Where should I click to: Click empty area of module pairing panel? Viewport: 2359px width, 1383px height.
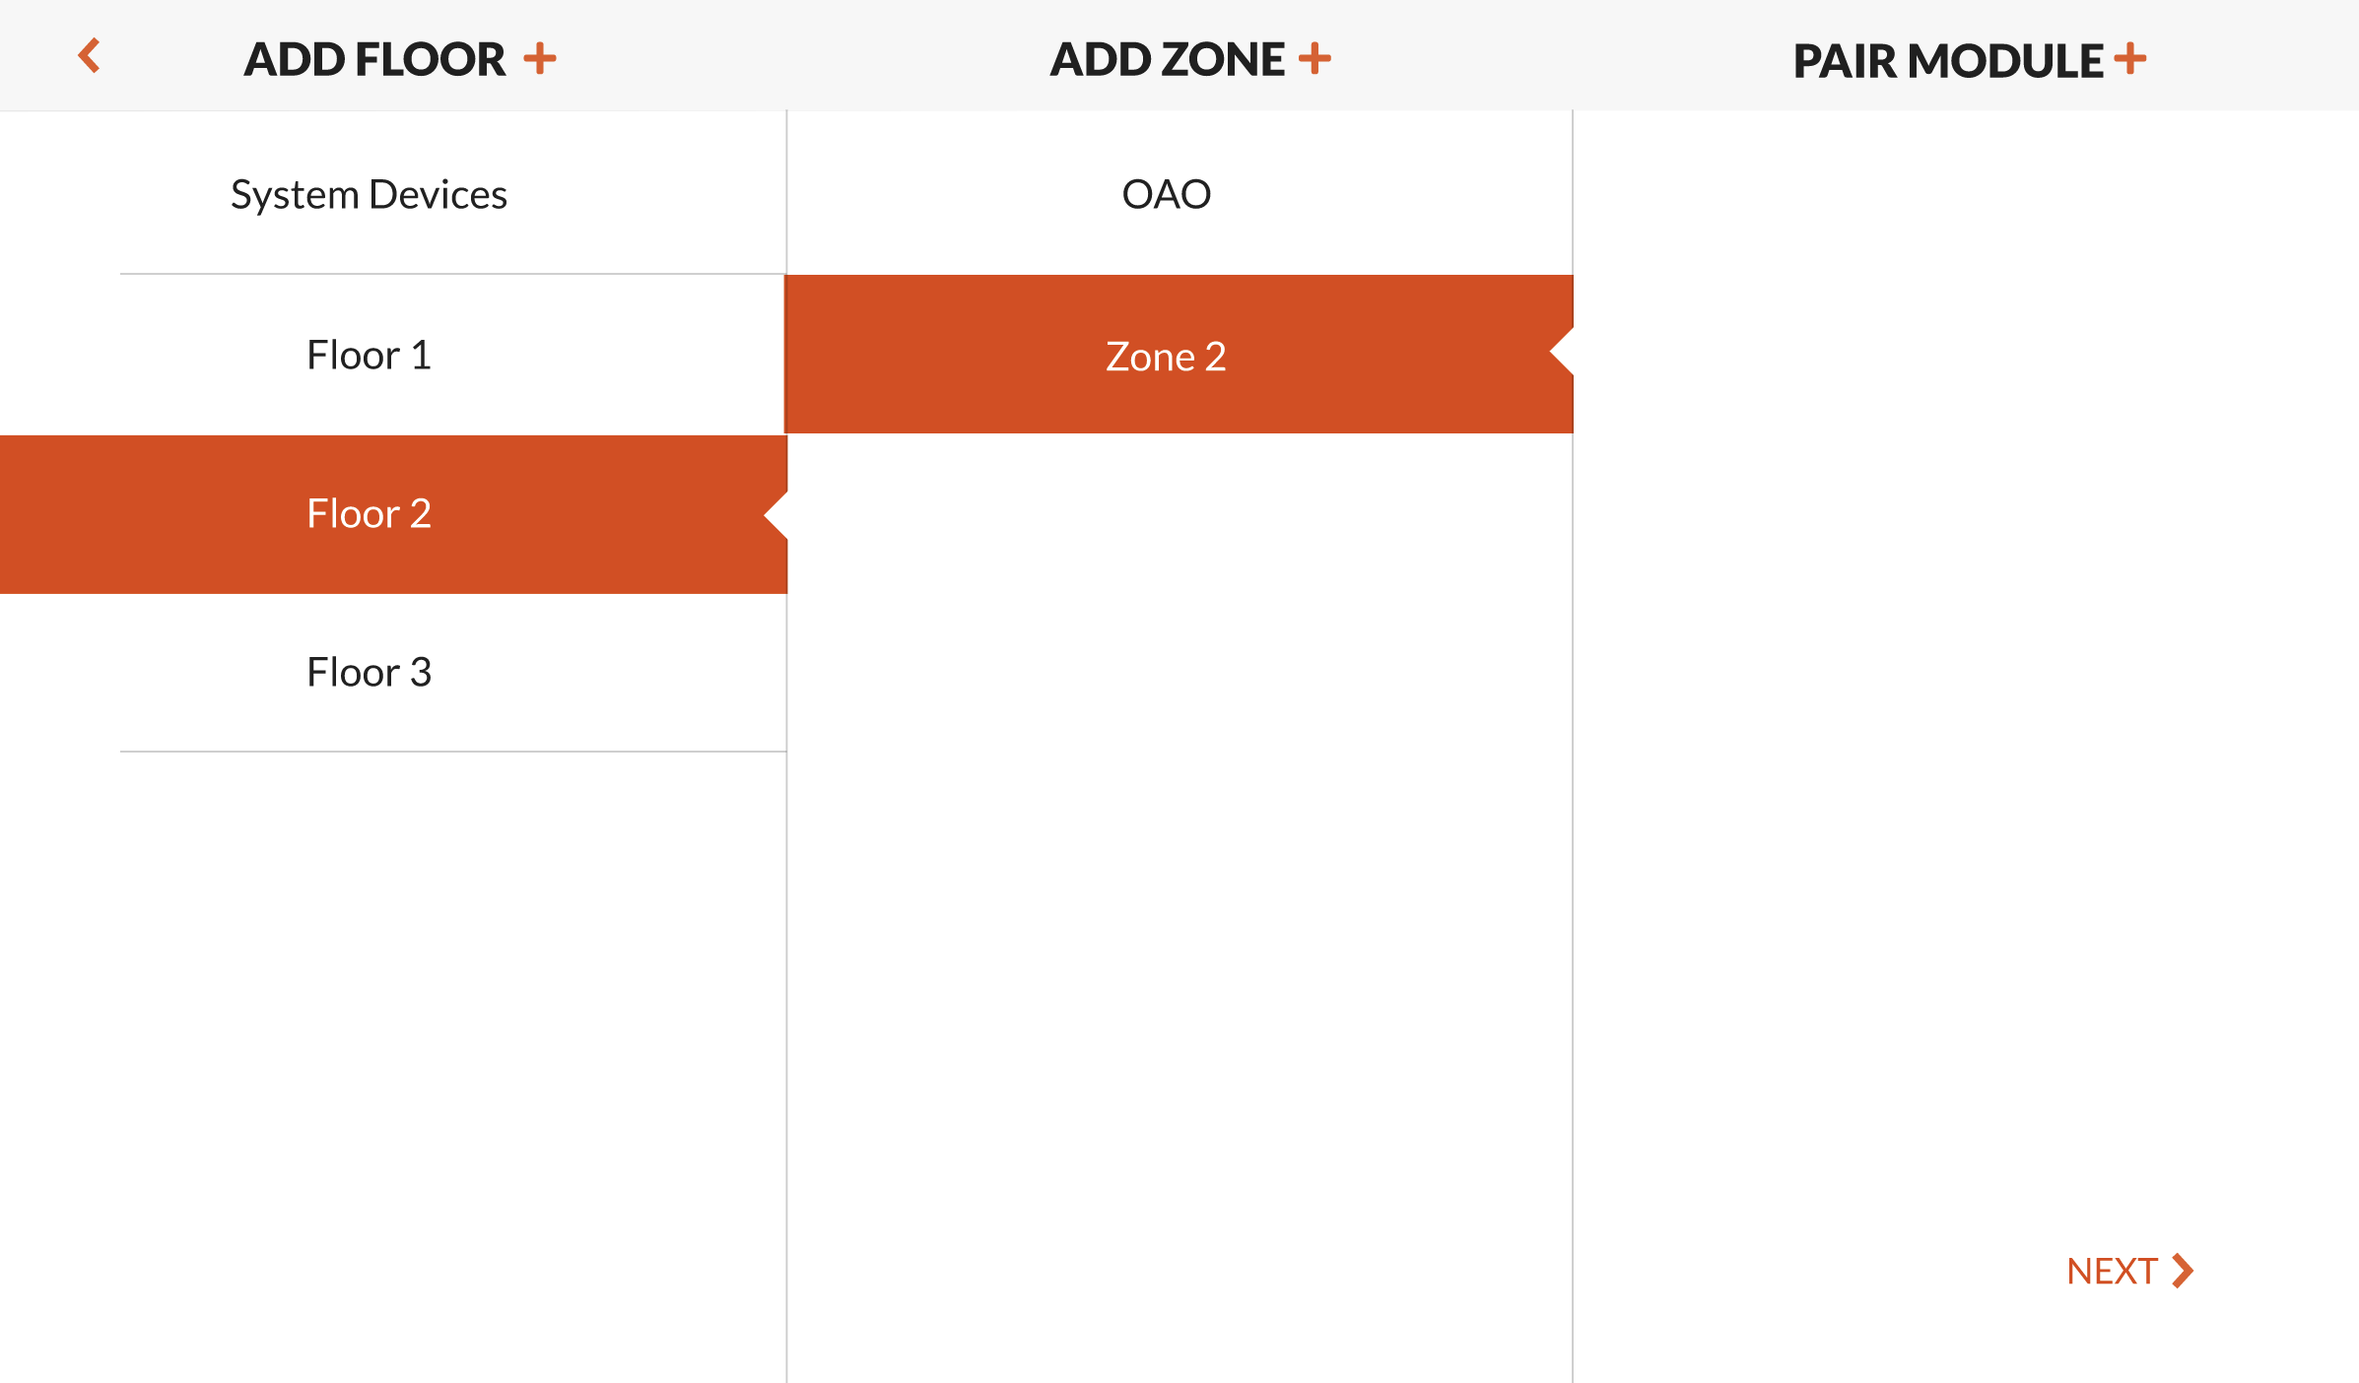coord(1966,640)
